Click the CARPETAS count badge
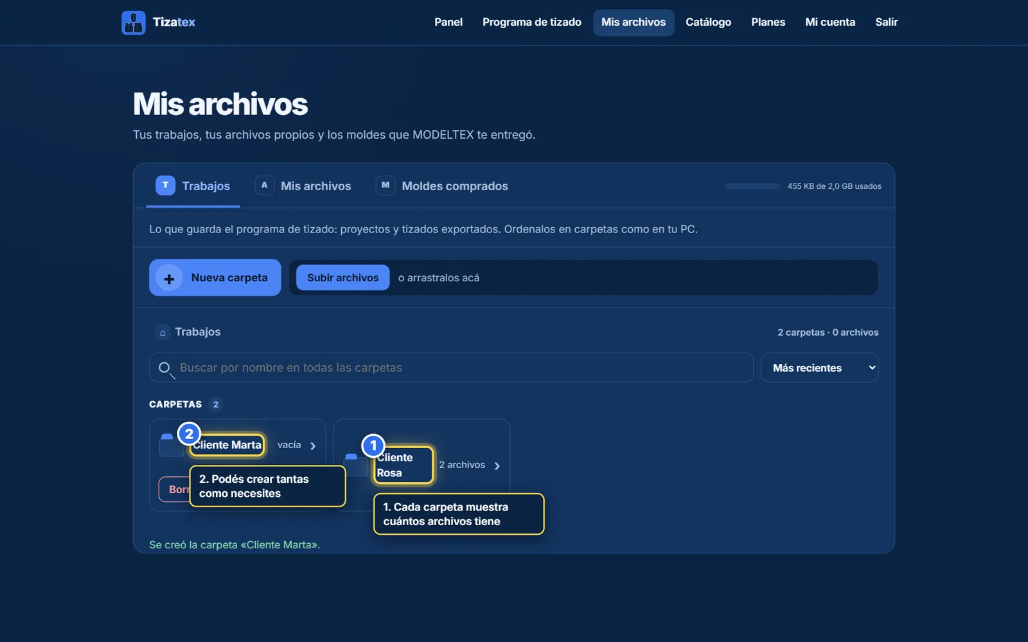 [216, 404]
